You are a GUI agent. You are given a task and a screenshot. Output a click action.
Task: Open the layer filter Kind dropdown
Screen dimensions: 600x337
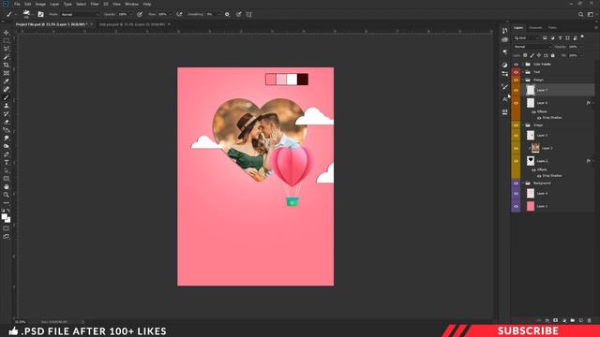526,37
